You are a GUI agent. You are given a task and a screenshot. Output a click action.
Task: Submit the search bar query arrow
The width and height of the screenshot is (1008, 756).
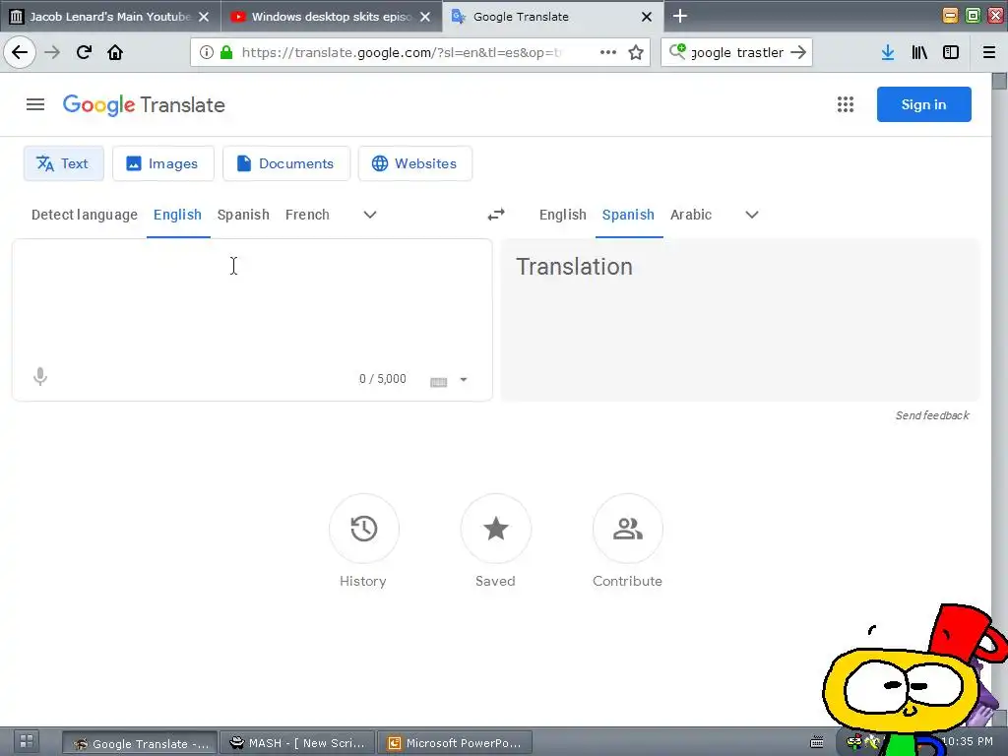tap(798, 52)
